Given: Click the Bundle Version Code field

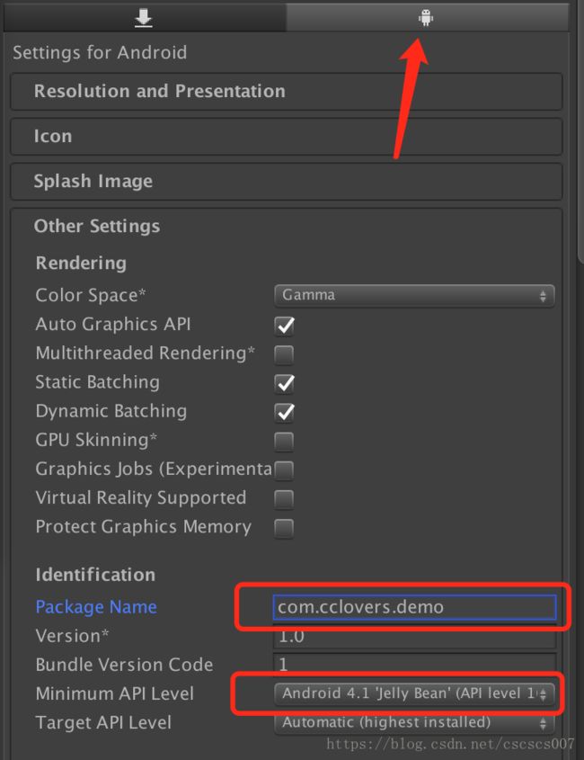Looking at the screenshot, I should tap(414, 665).
